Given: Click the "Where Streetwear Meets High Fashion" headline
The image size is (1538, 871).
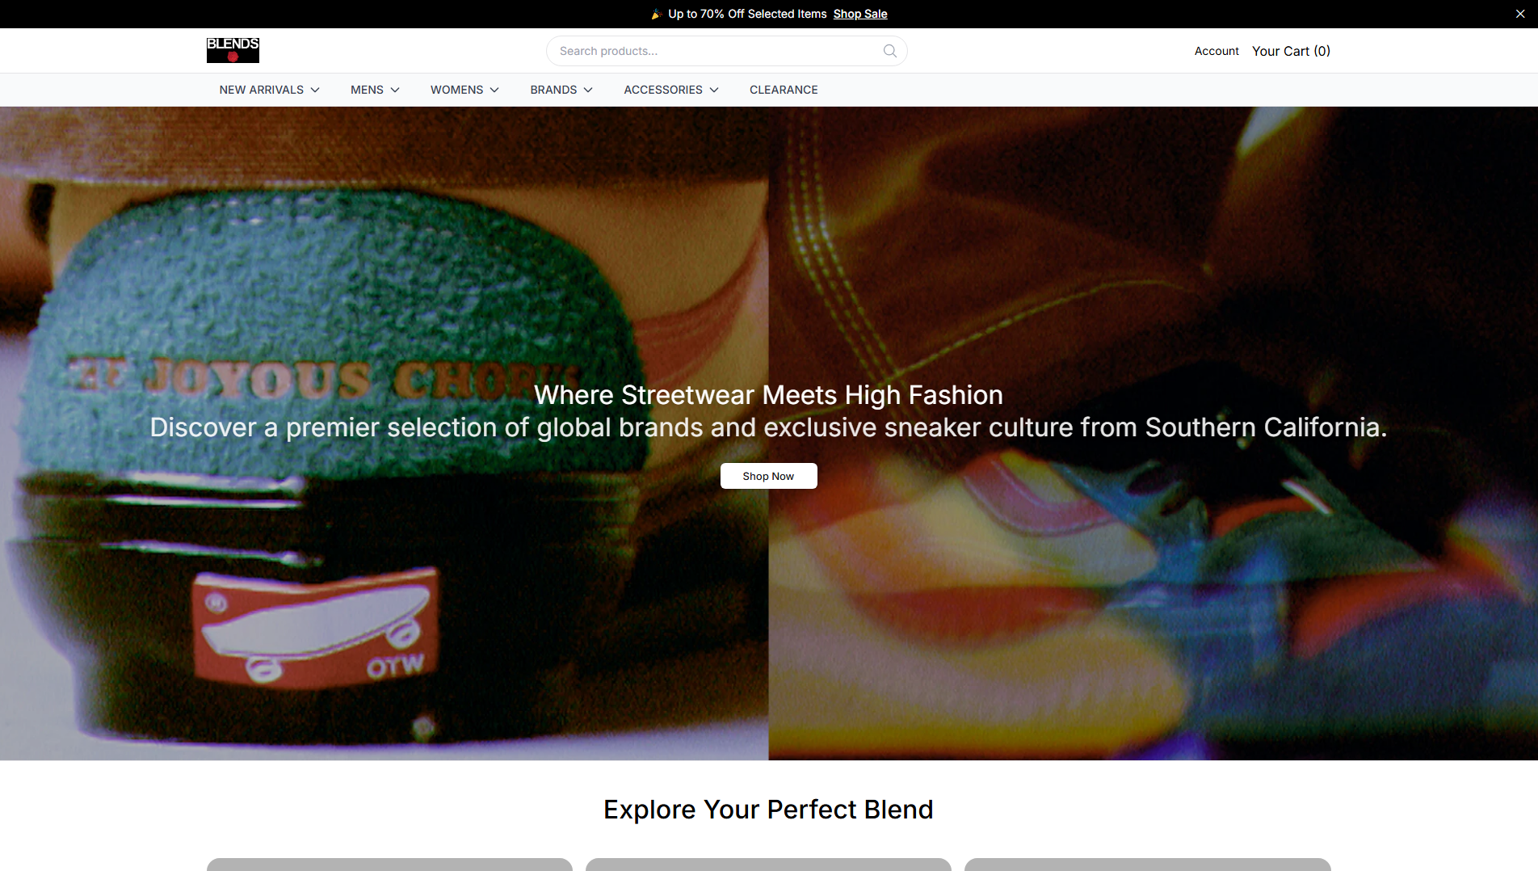Looking at the screenshot, I should [x=768, y=394].
